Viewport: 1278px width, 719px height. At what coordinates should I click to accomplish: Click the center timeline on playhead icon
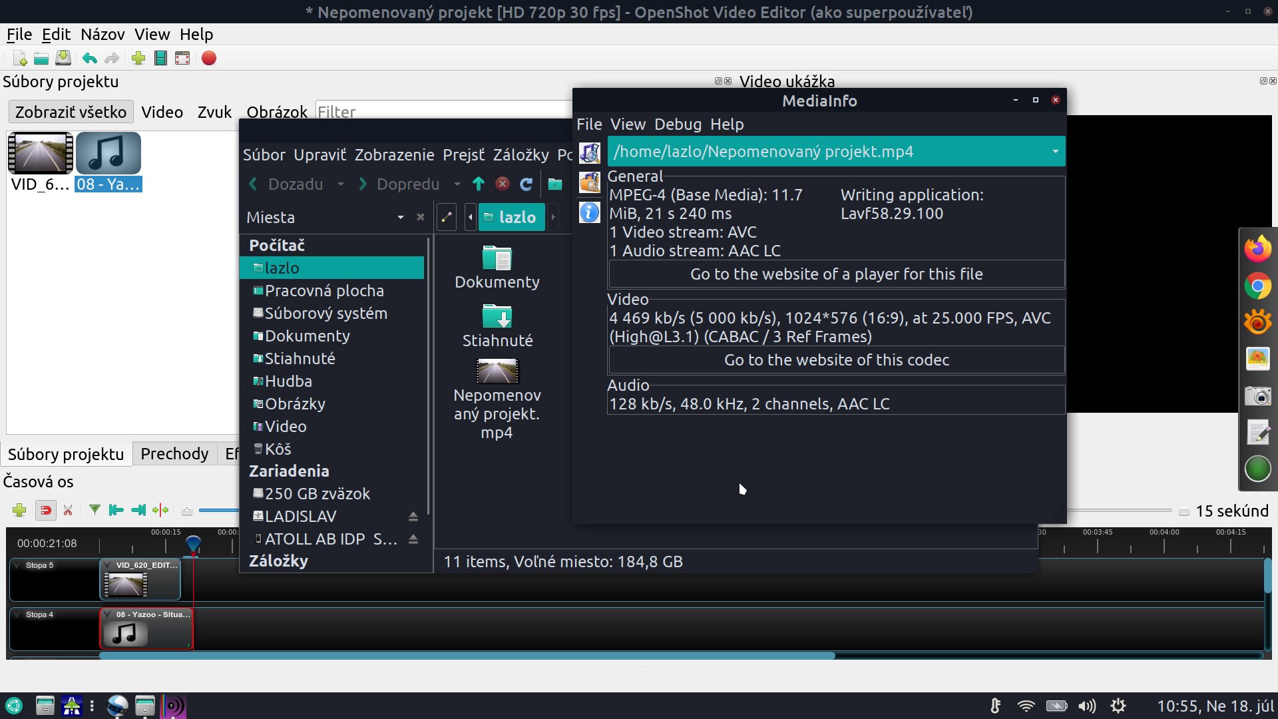[160, 511]
